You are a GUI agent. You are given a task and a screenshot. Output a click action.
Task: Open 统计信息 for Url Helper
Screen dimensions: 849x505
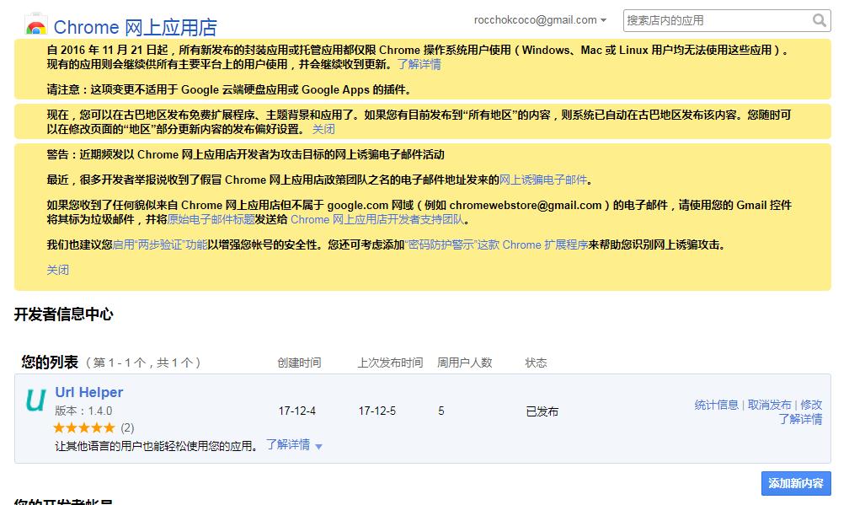tap(717, 405)
